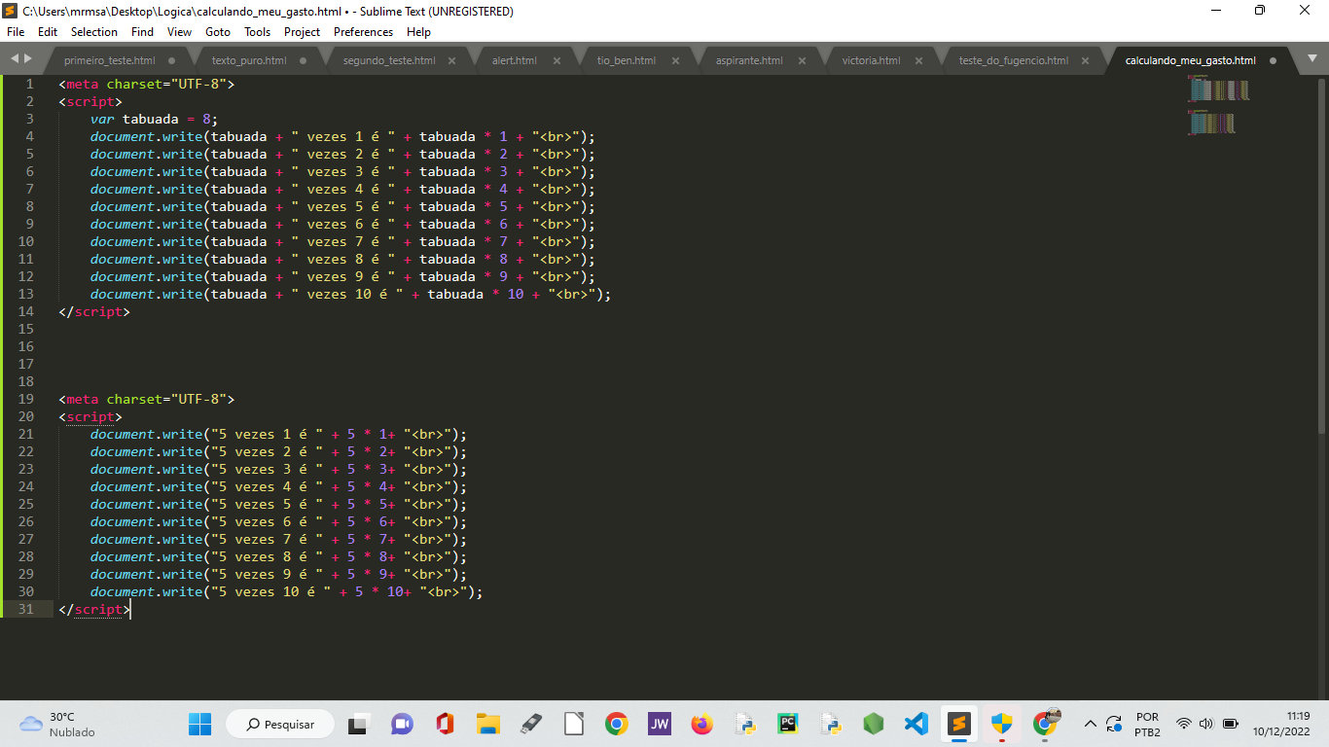Close the tio_ben.html tab
Viewport: 1329px width, 747px height.
pos(676,60)
